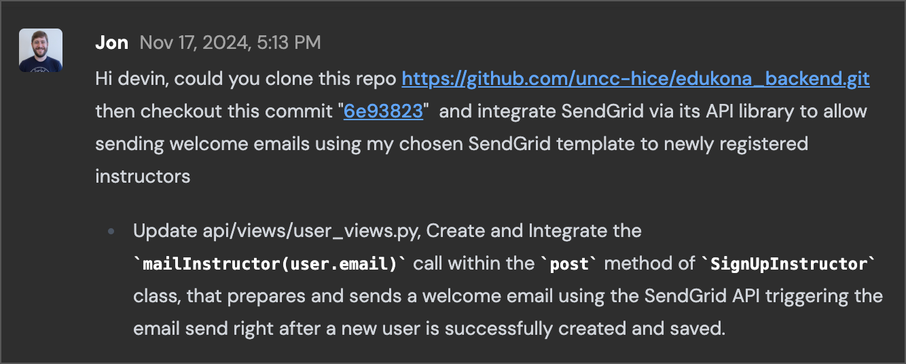906x364 pixels.
Task: Click the post inline code snippet
Action: click(568, 263)
